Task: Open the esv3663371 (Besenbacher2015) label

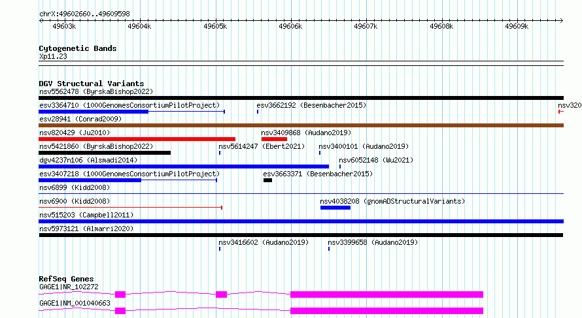Action: 318,174
